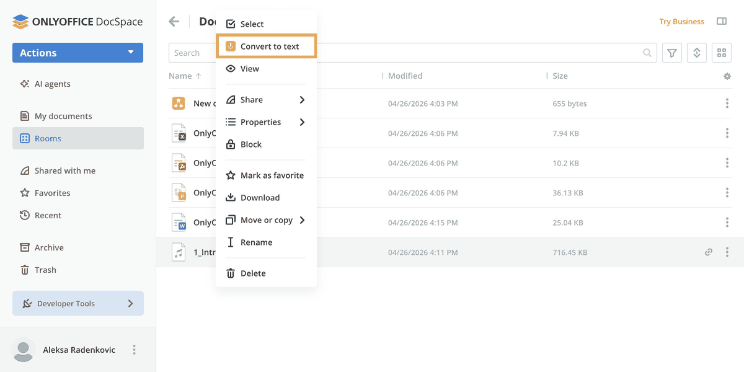Open options for the 10.2 KB file
This screenshot has width=744, height=372.
coord(727,163)
